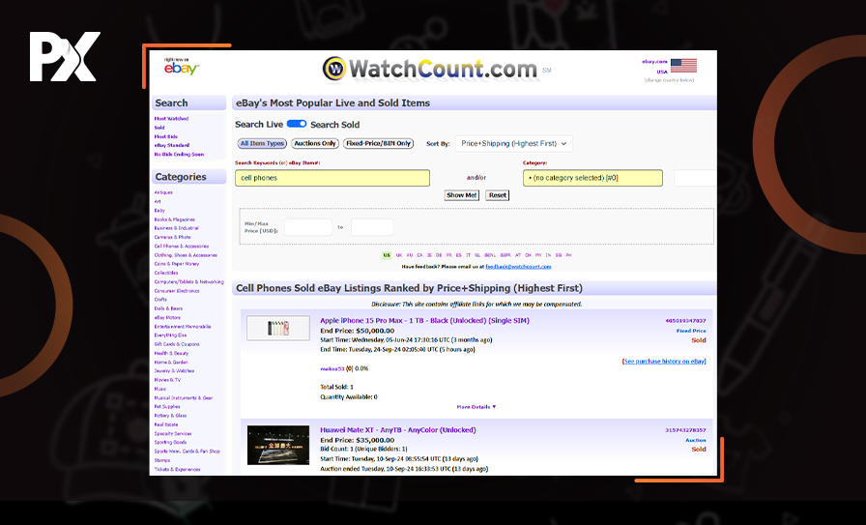The width and height of the screenshot is (866, 525).
Task: Select the Auctions Only filter
Action: 315,144
